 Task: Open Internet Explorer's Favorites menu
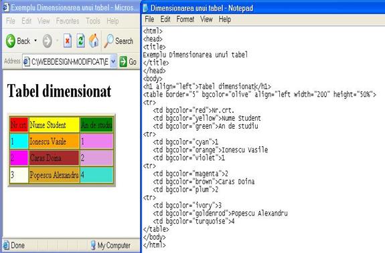coord(68,21)
